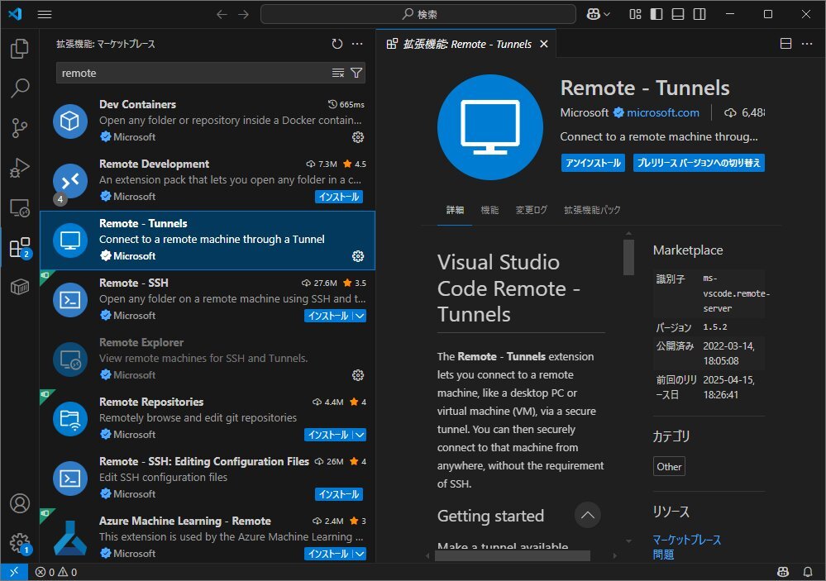Toggle the secondary side bar
This screenshot has height=581, width=826.
699,14
